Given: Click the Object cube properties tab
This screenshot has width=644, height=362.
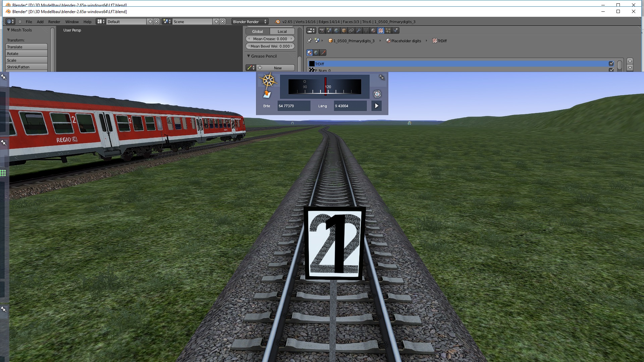Looking at the screenshot, I should coord(344,31).
